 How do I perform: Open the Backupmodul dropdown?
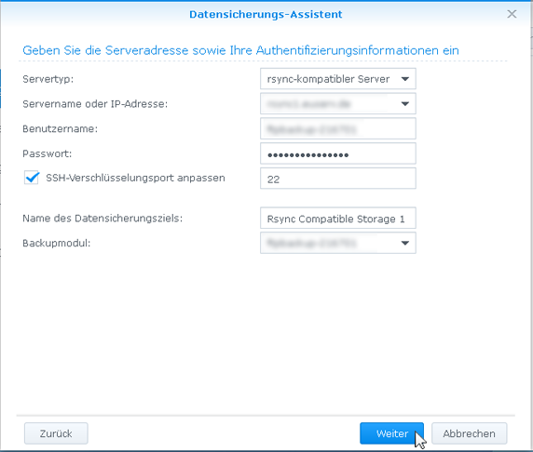tap(404, 243)
